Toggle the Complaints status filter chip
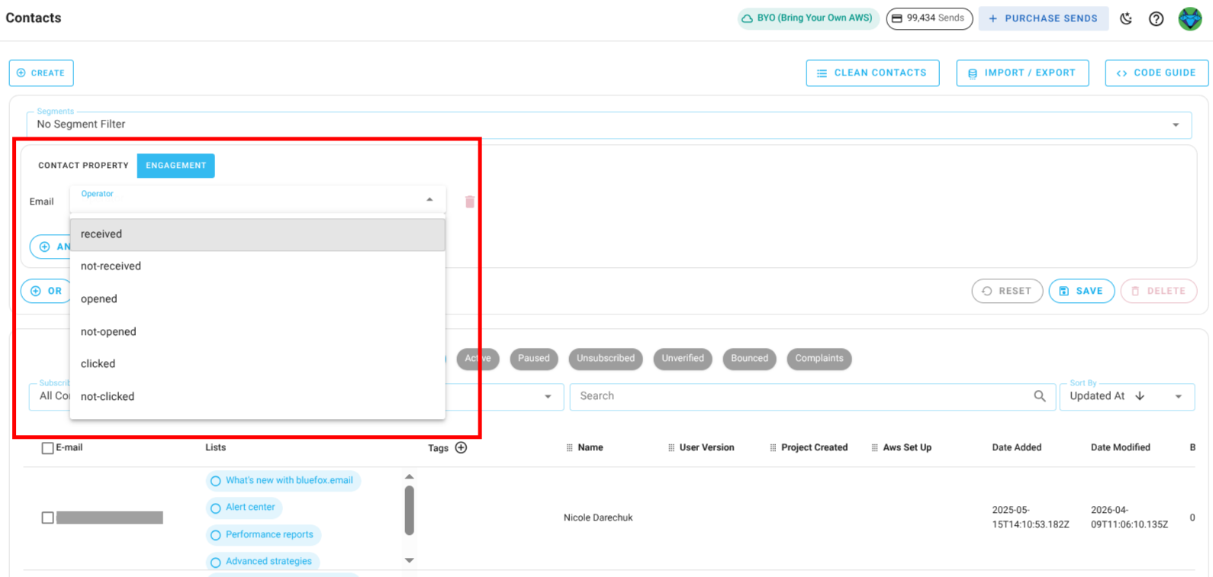1213x577 pixels. pos(819,359)
